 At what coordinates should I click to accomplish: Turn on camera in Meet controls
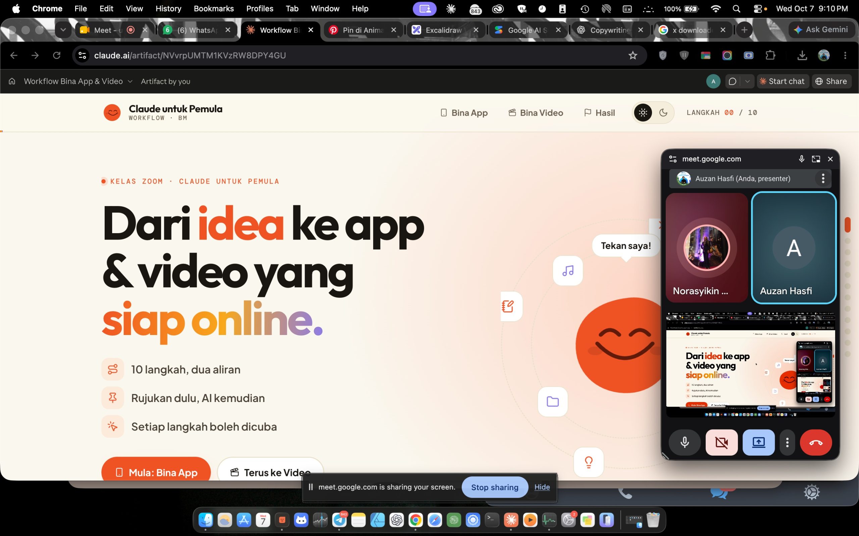(721, 442)
